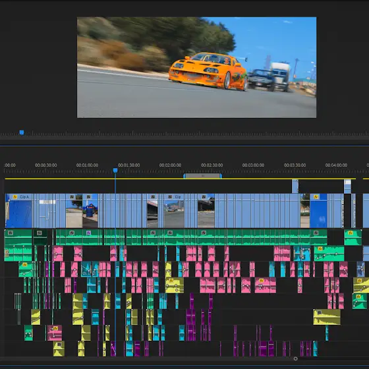Click the 00:01:00:00 timecode on the ruler
This screenshot has width=369, height=369.
pyautogui.click(x=87, y=165)
